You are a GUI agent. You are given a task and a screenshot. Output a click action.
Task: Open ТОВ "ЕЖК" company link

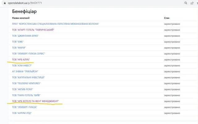click(x=18, y=42)
